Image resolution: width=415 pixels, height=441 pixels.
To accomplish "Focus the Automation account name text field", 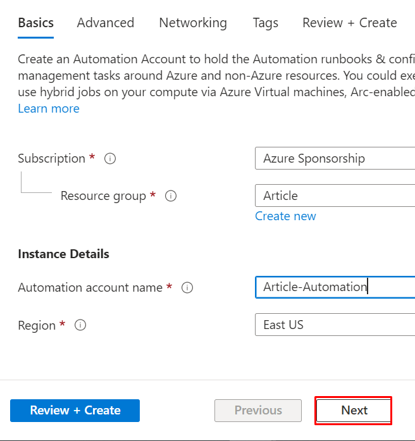I will [x=335, y=287].
